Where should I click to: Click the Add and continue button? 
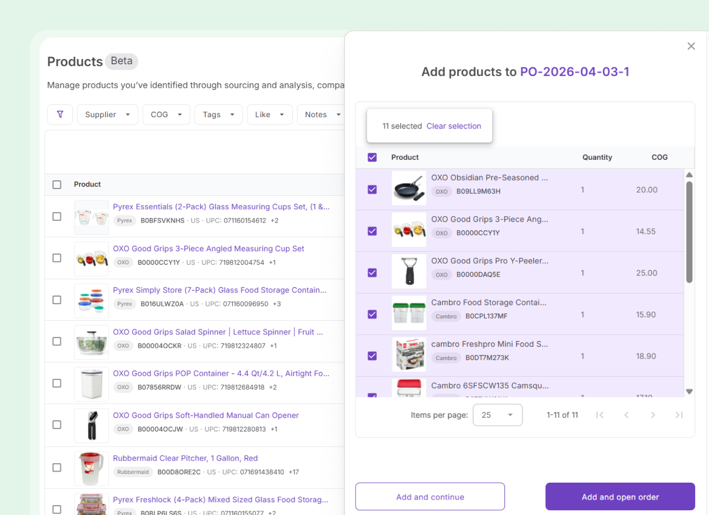tap(430, 496)
